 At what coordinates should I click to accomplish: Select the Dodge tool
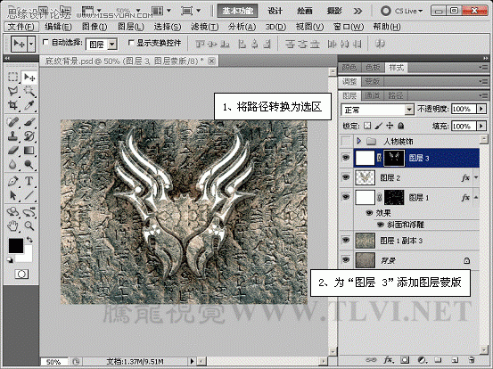tap(29, 164)
